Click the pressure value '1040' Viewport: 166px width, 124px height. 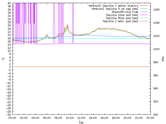(x=156, y=23)
